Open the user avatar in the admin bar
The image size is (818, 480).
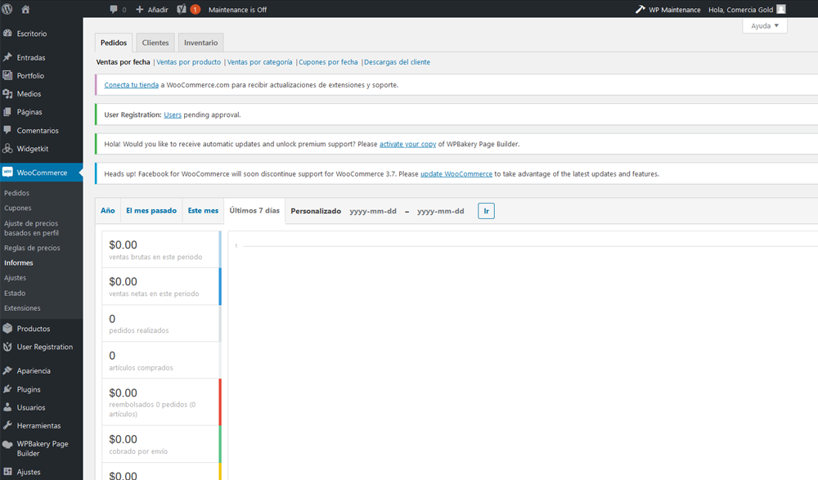click(781, 9)
